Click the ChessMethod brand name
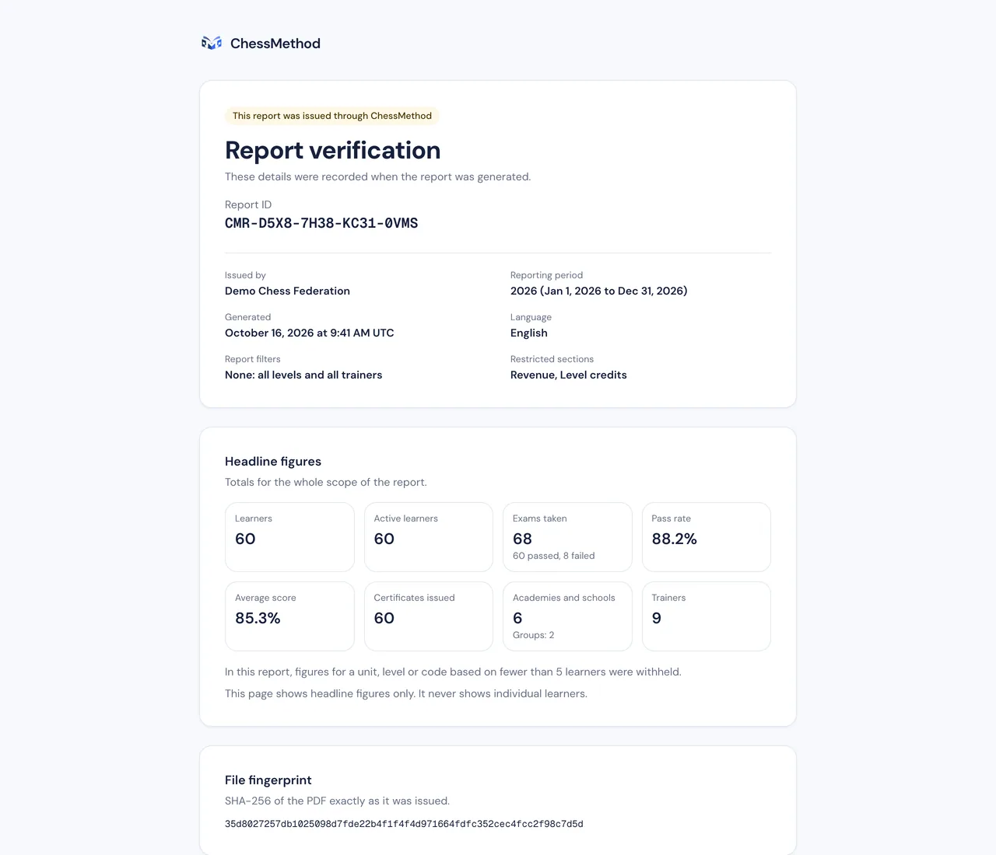This screenshot has width=996, height=855. [x=275, y=44]
